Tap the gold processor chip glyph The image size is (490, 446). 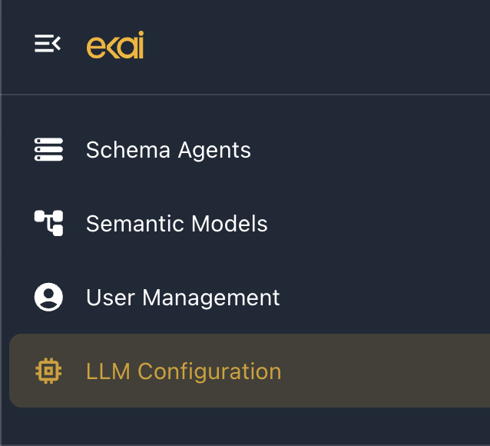tap(48, 371)
